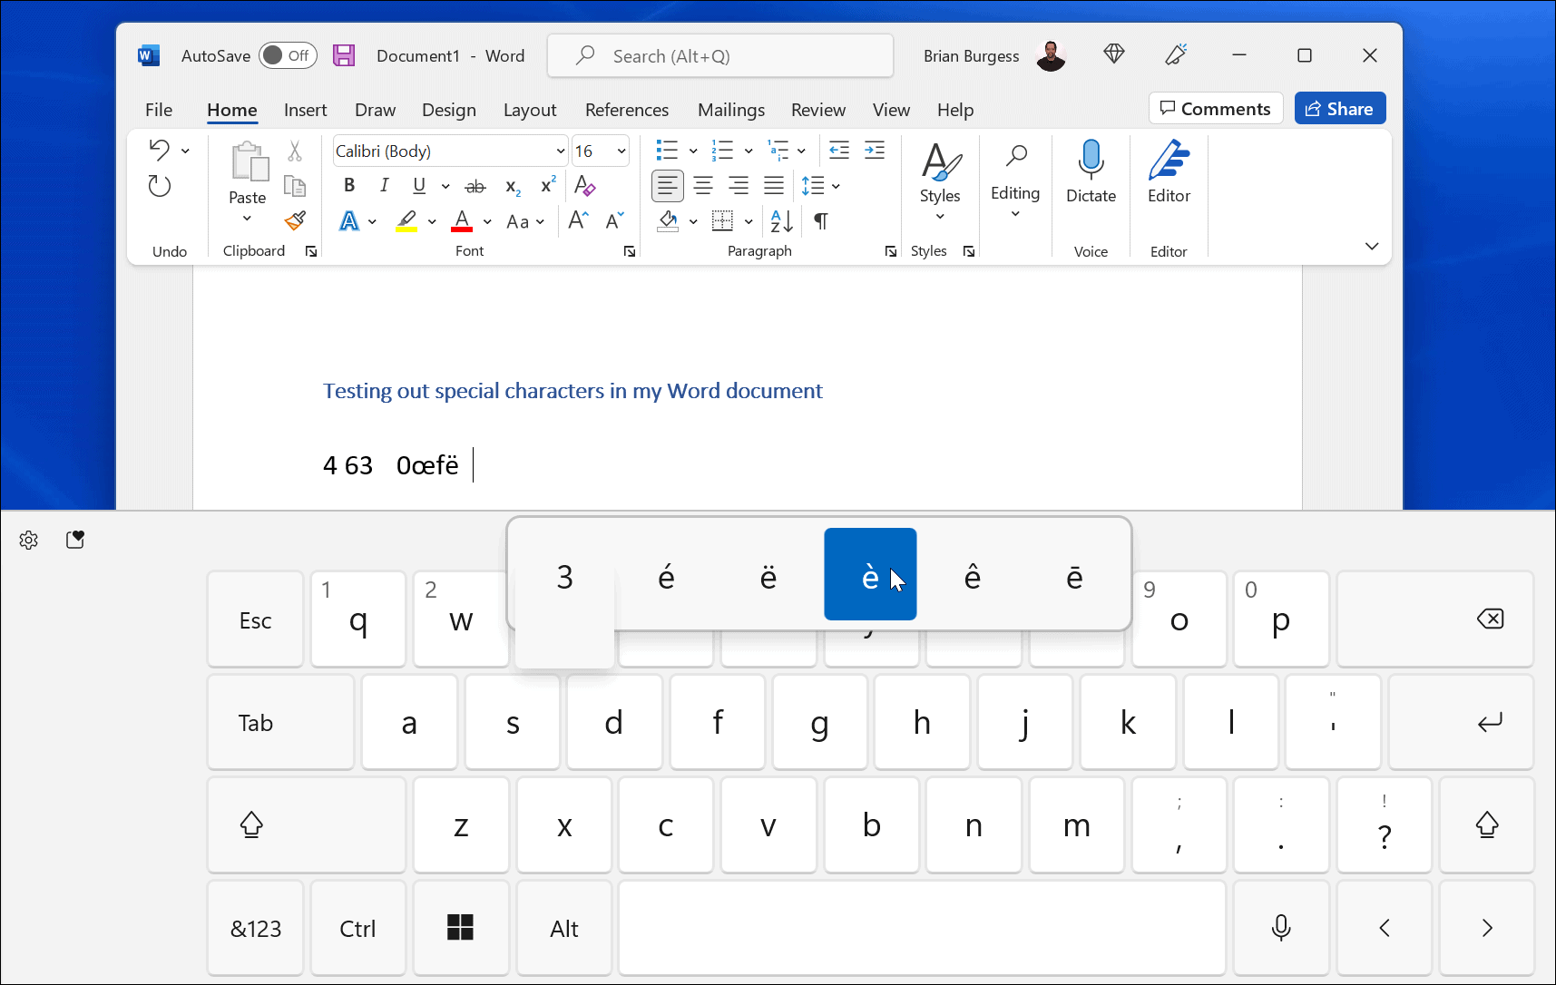Select the red Font Color swatch
This screenshot has width=1556, height=985.
pyautogui.click(x=461, y=220)
